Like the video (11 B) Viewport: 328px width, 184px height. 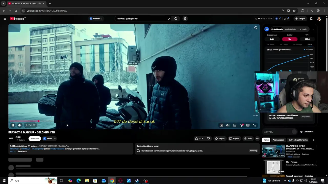[x=199, y=139]
